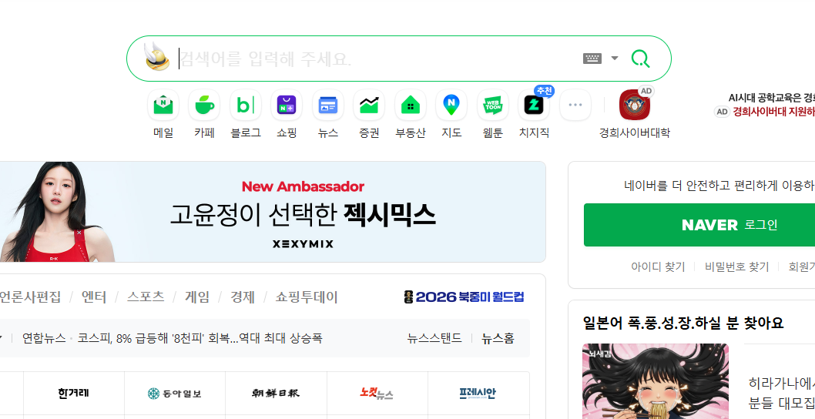The image size is (815, 419).
Task: Select the 경제 tab
Action: click(x=243, y=297)
